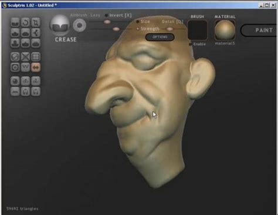This screenshot has width=278, height=215.
Task: Enable the Invert [X] checkbox
Action: coord(106,15)
